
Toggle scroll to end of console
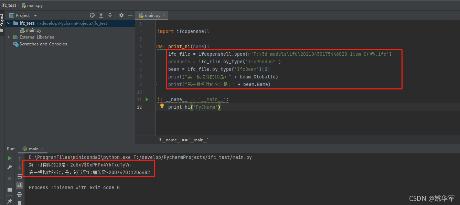click(x=20, y=185)
